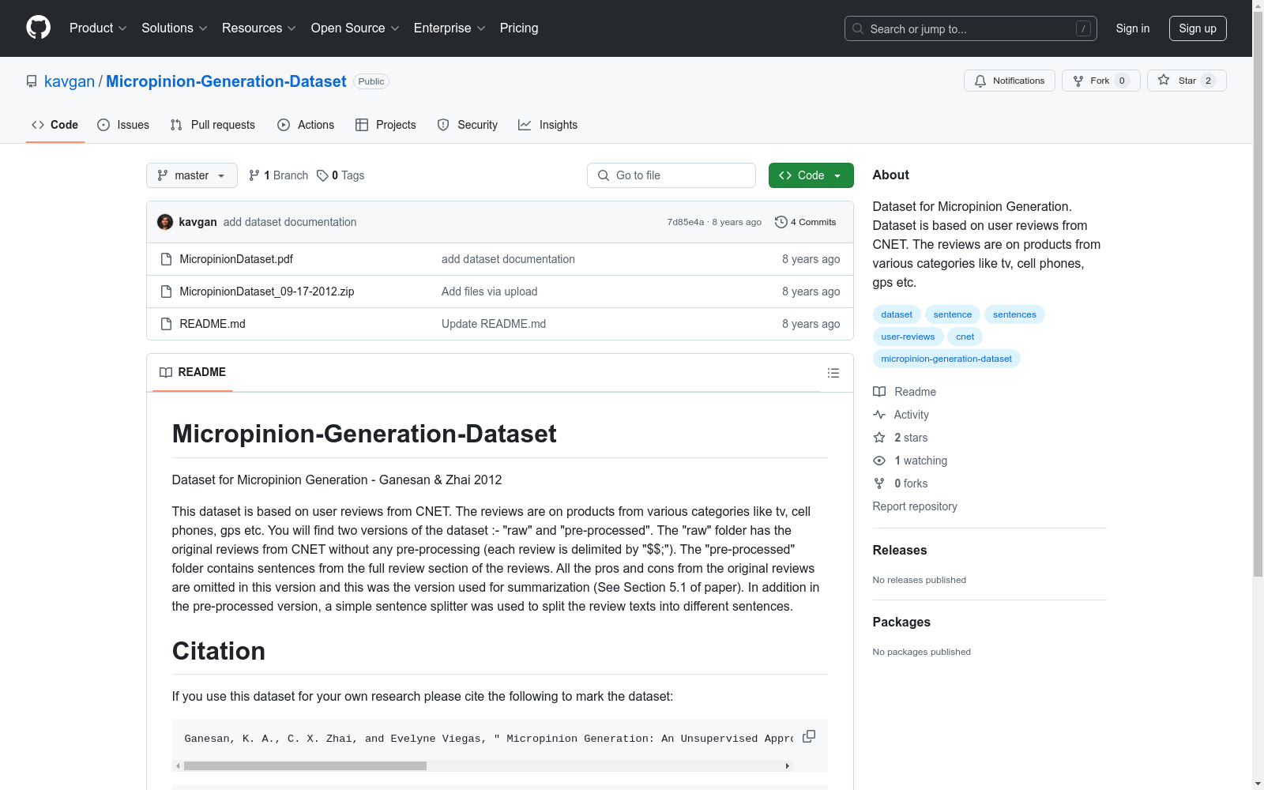Click the book icon beside README heading
The height and width of the screenshot is (790, 1264).
[166, 372]
